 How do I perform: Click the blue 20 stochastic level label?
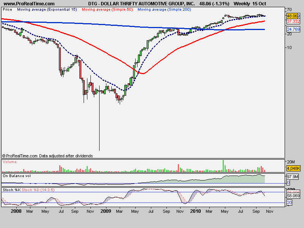pyautogui.click(x=289, y=203)
